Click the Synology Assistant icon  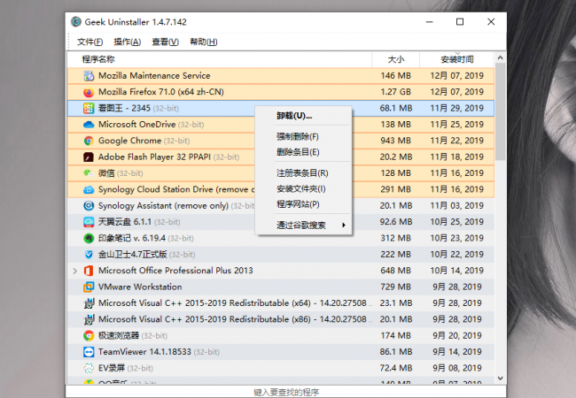(89, 205)
